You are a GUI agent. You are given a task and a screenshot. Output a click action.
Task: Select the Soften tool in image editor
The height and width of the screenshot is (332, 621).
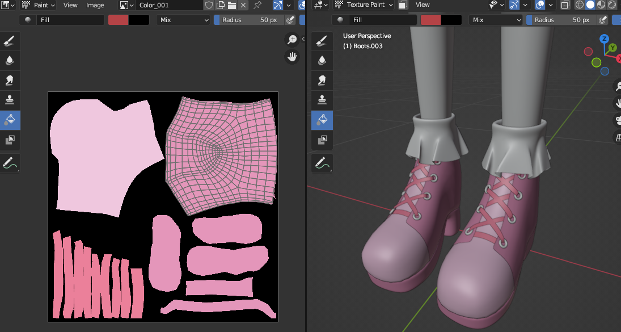click(x=10, y=60)
